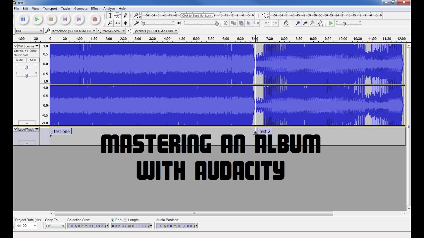Viewport: 424px width, 238px height.
Task: Open the Speakers playback device dropdown
Action: (x=155, y=31)
